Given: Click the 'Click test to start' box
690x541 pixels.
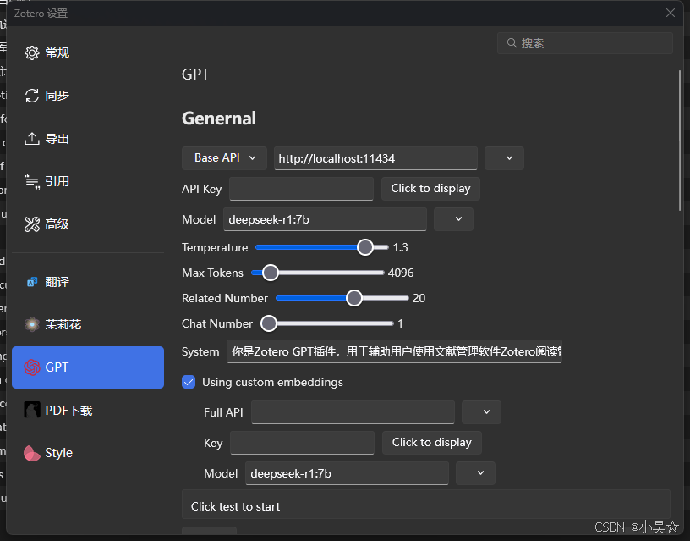Looking at the screenshot, I should pyautogui.click(x=426, y=504).
